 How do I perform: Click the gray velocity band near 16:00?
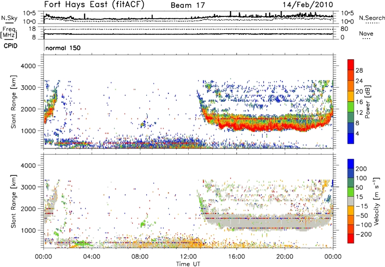click(237, 221)
